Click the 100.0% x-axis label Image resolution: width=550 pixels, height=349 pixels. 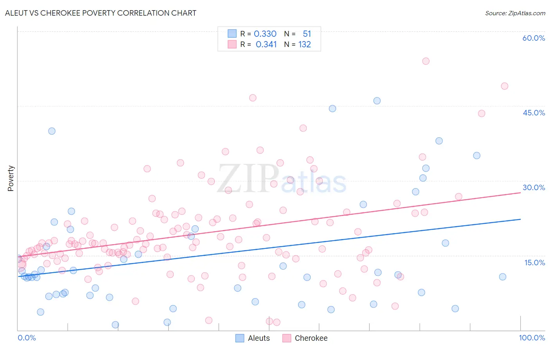(532, 338)
